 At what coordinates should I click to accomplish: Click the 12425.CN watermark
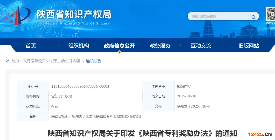[x=260, y=134]
